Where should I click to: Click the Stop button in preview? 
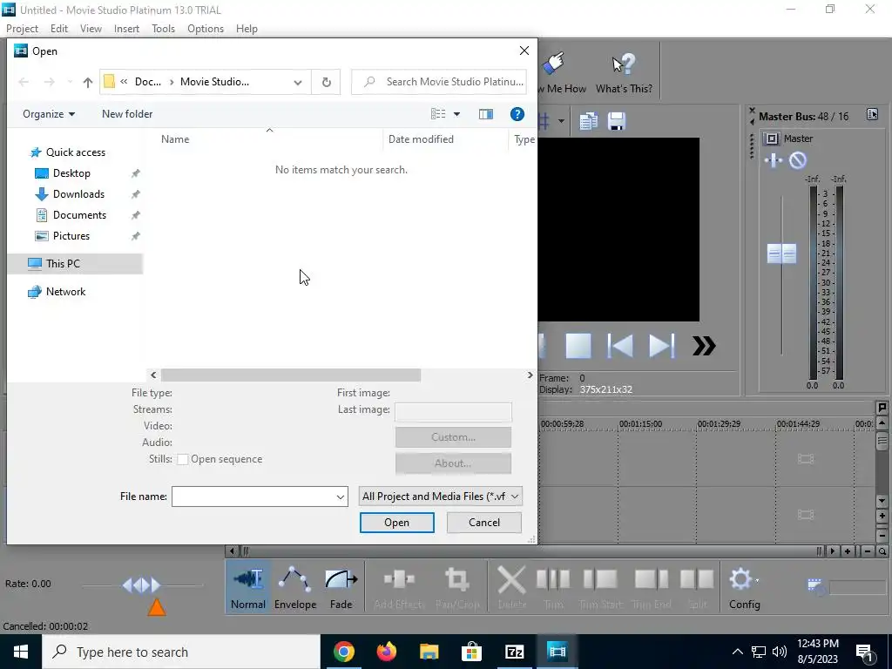tap(578, 346)
